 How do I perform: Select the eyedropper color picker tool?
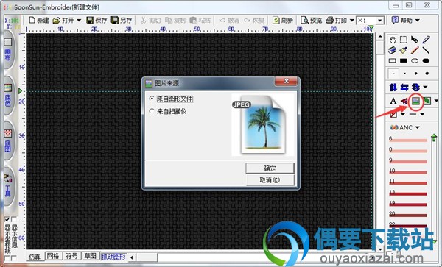426,40
